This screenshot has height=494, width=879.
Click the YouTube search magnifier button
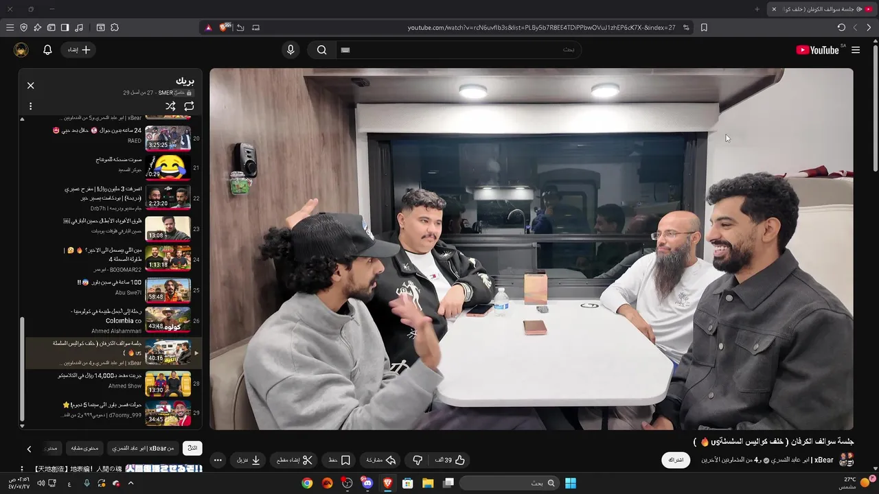point(321,50)
